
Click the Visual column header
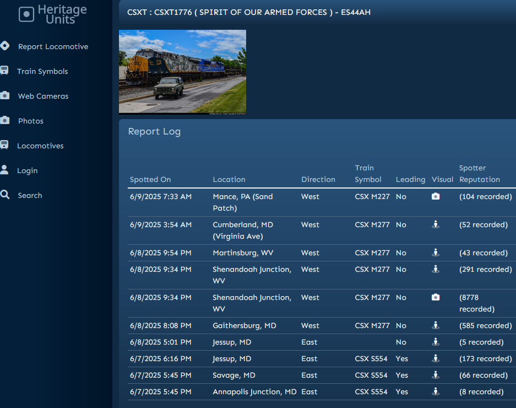coord(442,179)
